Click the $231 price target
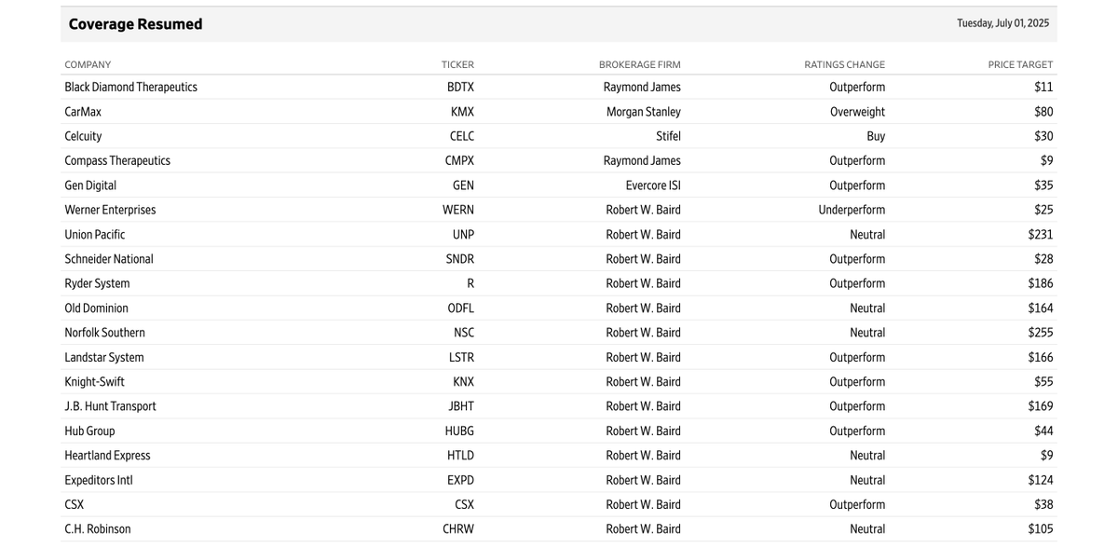Viewport: 1118px width, 548px height. (x=1041, y=235)
